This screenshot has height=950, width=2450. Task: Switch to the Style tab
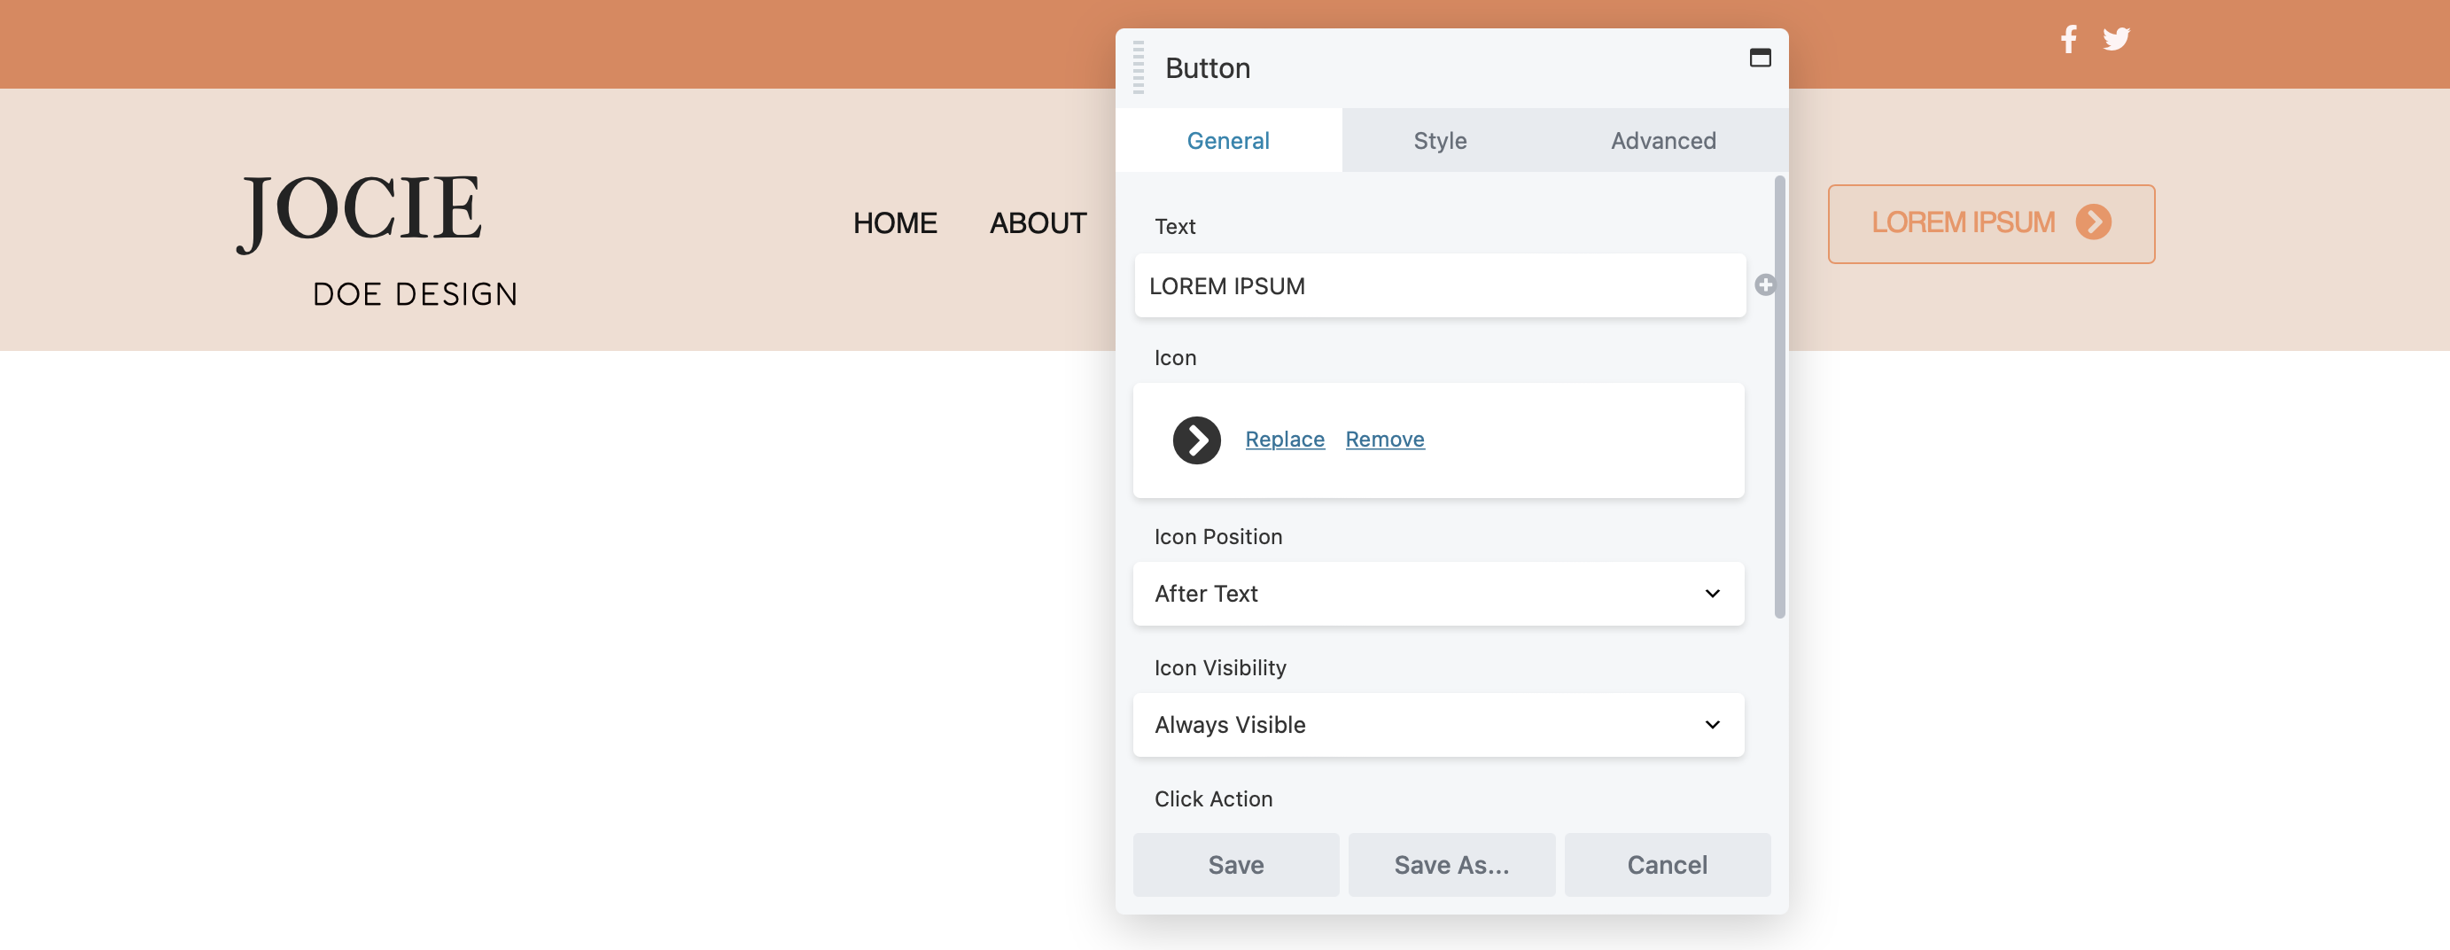click(1439, 140)
